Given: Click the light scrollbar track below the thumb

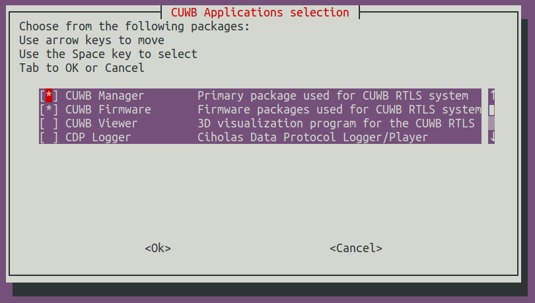Looking at the screenshot, I should click(x=491, y=123).
